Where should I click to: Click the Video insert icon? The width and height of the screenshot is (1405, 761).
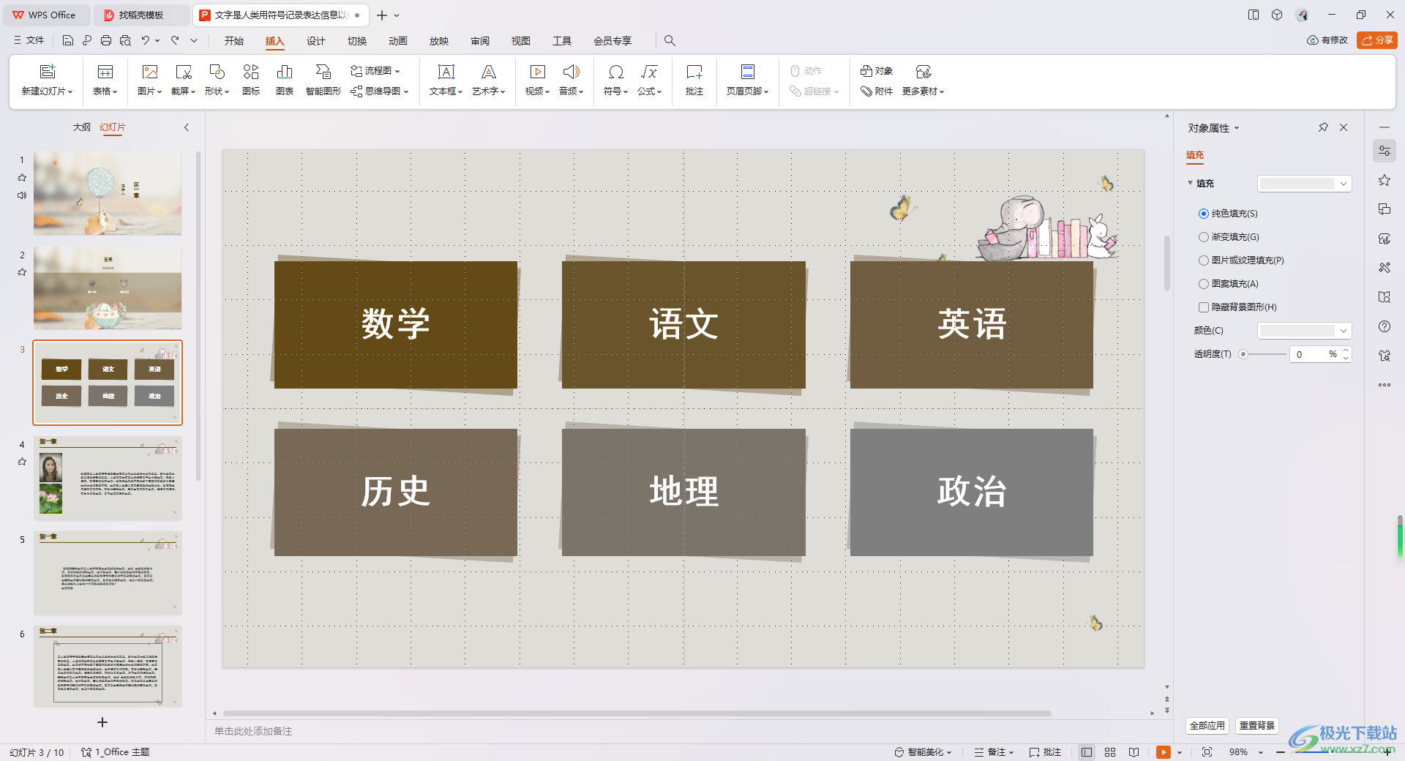click(x=538, y=72)
